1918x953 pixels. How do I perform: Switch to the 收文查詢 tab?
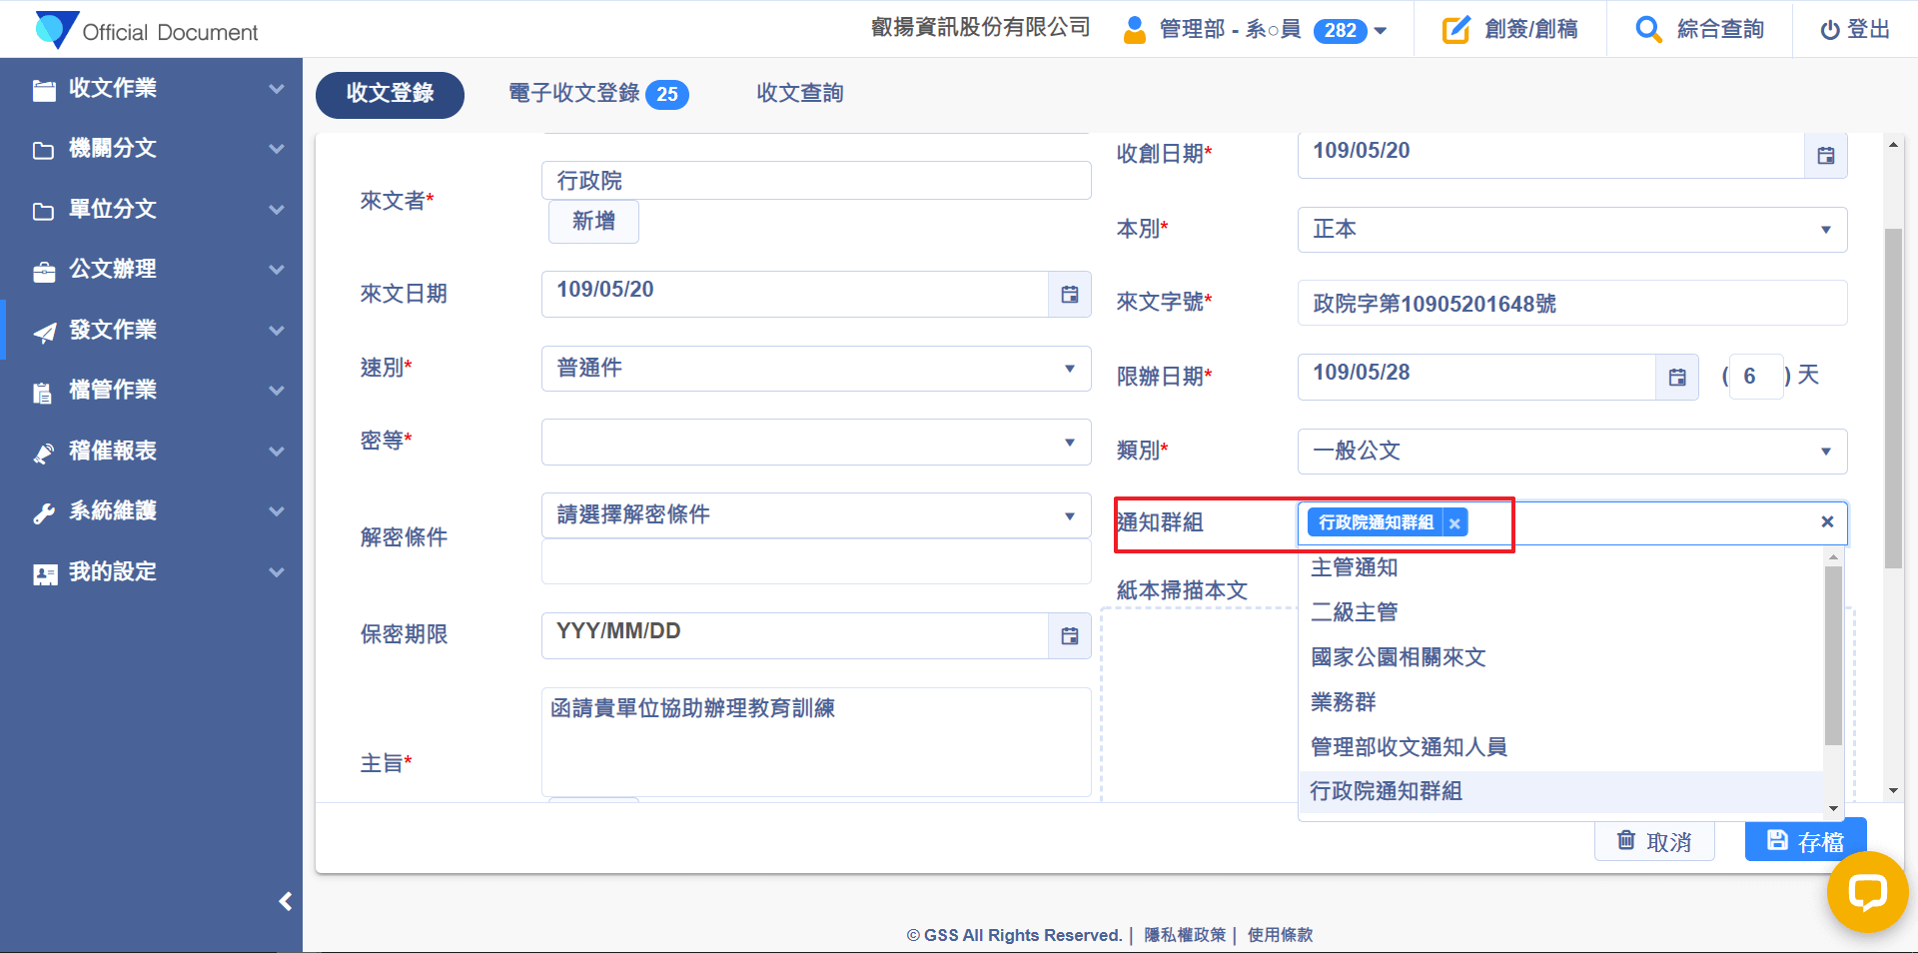coord(799,94)
